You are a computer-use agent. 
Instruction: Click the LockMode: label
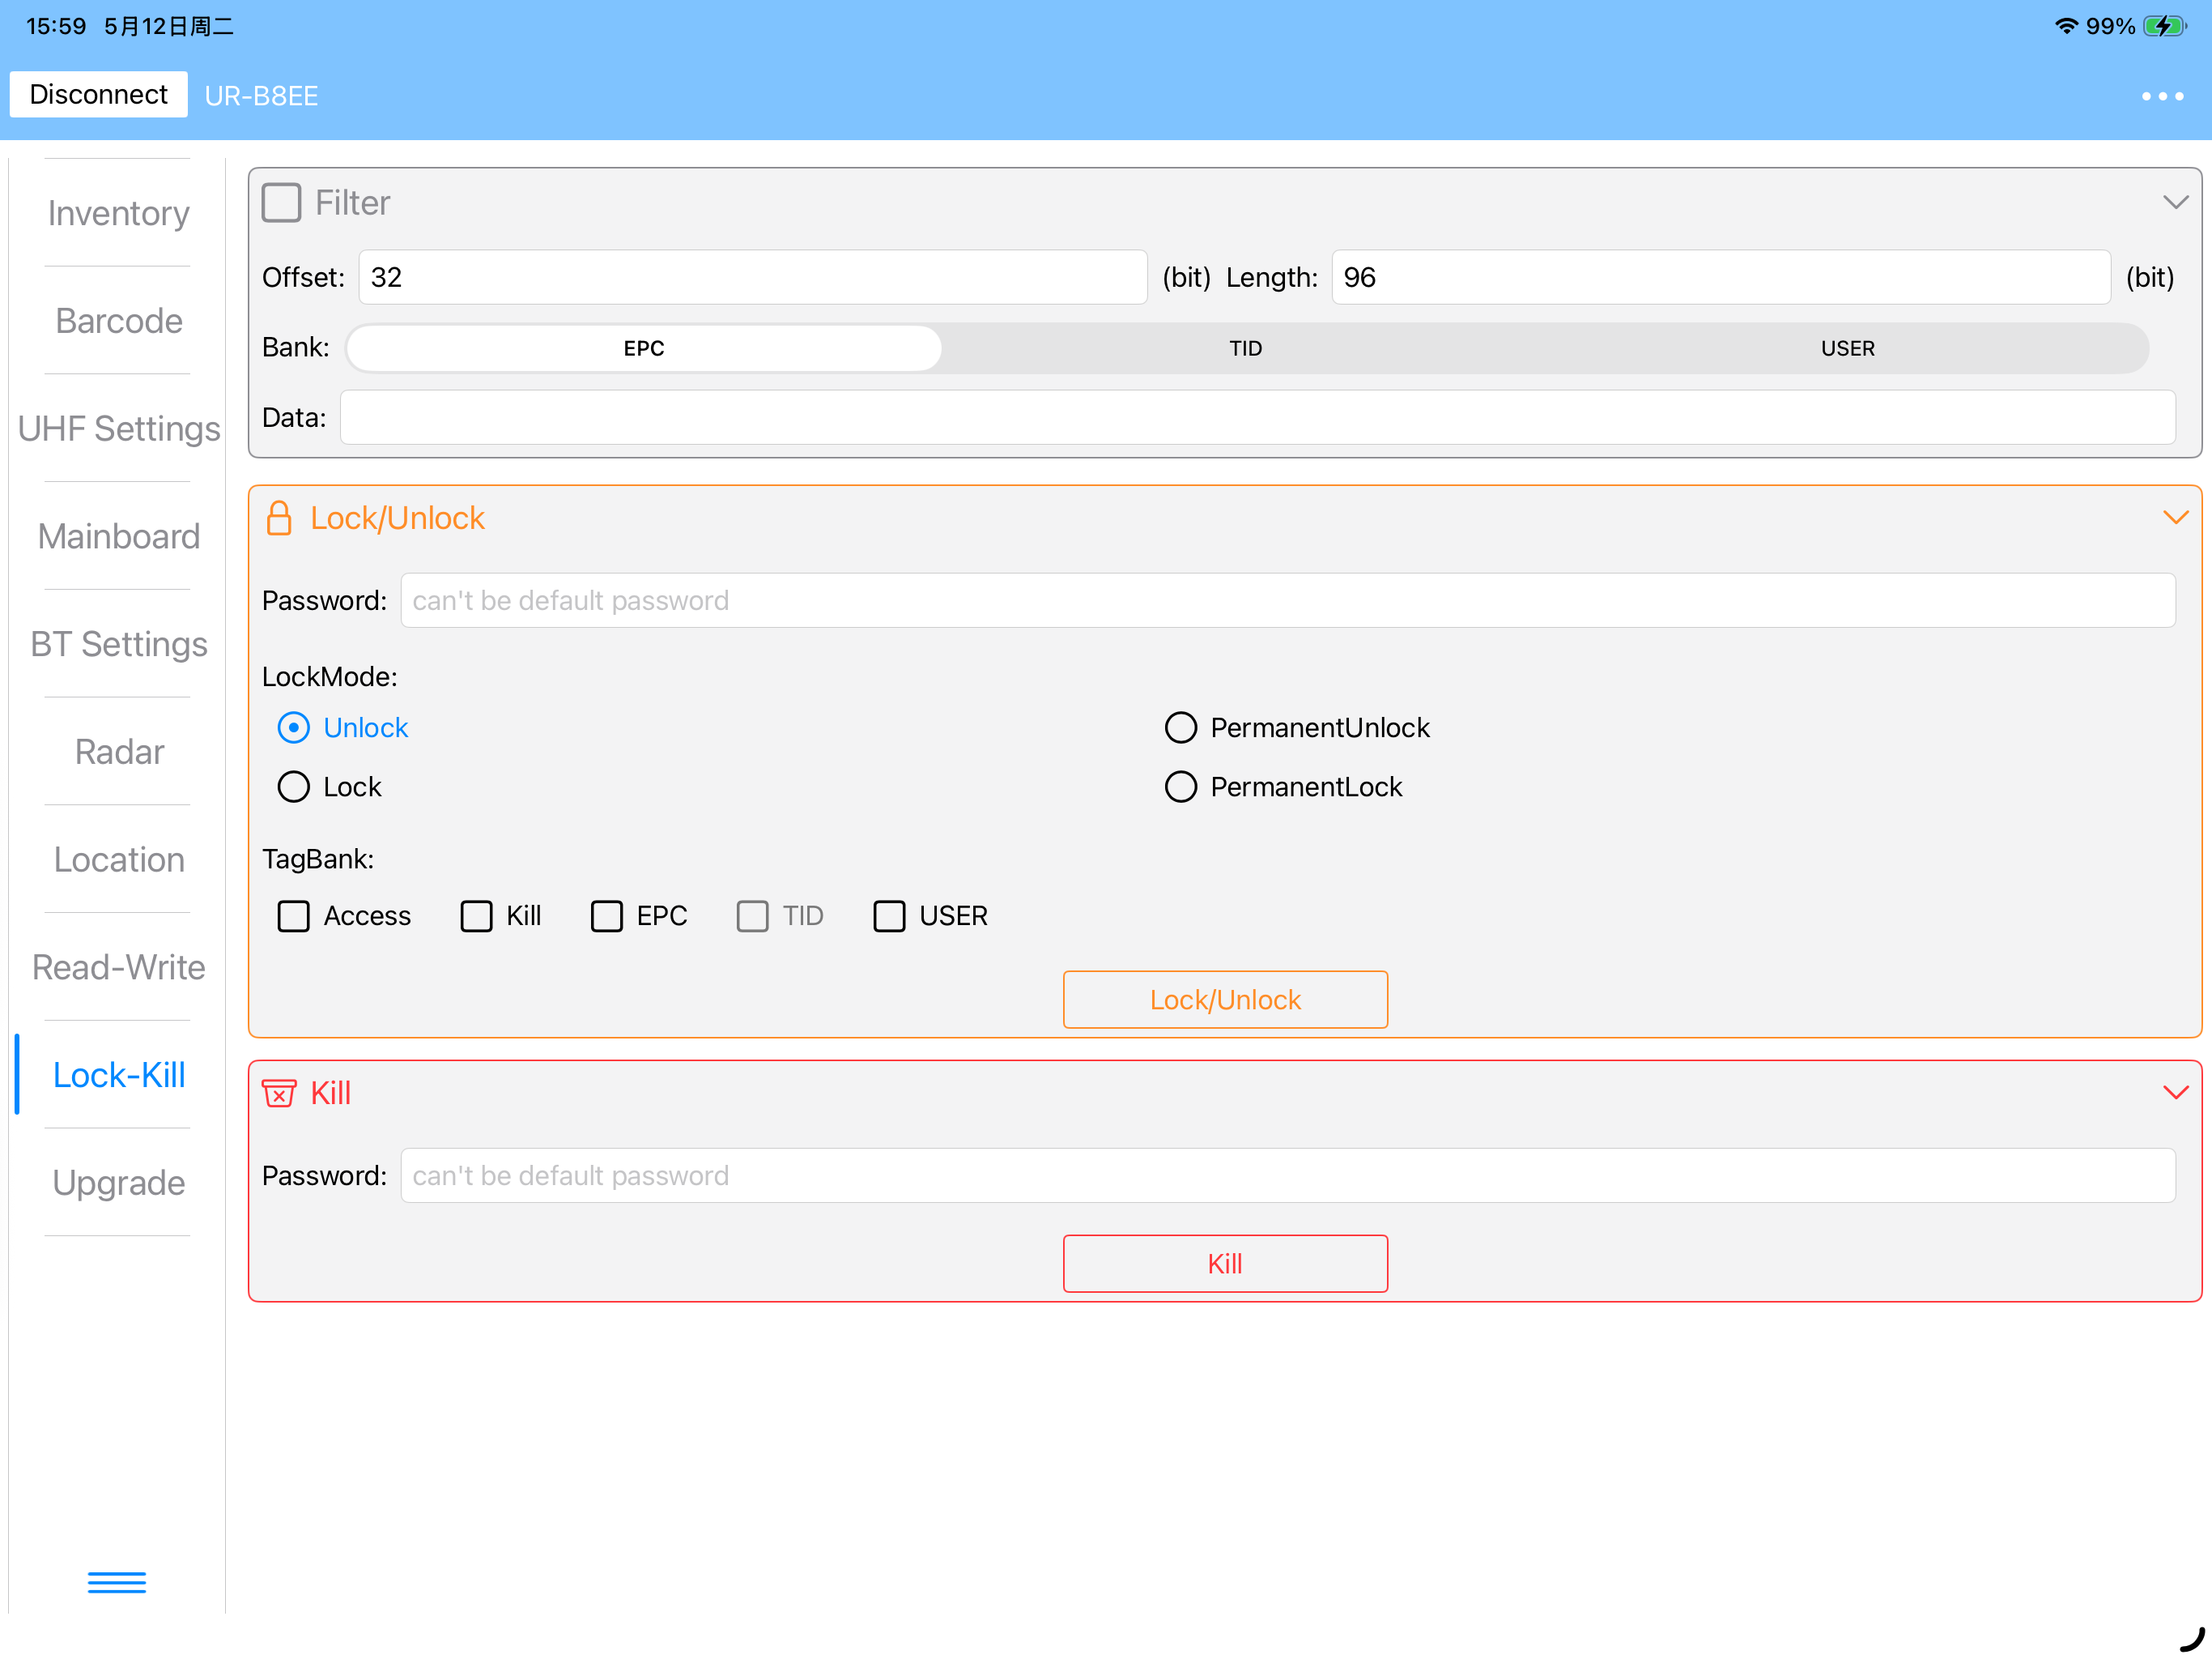329,676
